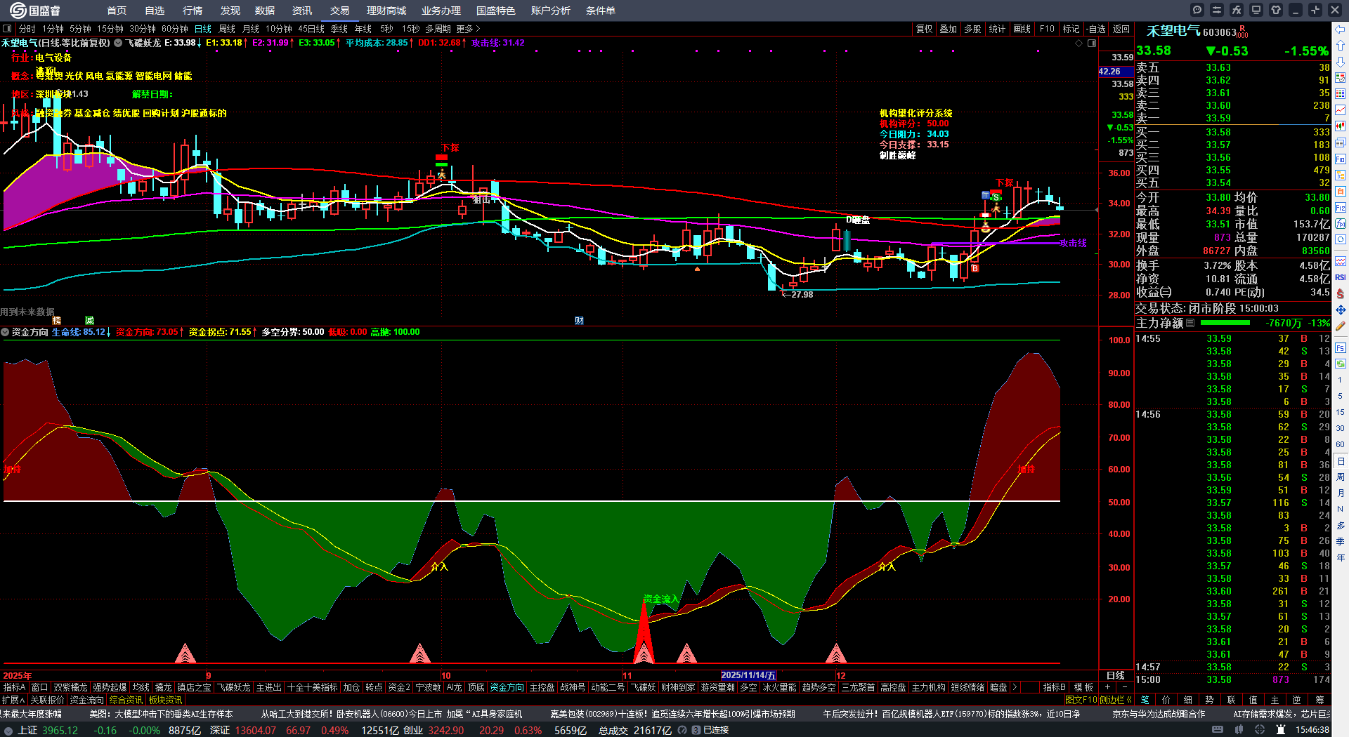Open news headline about 嘉美包装

point(672,714)
